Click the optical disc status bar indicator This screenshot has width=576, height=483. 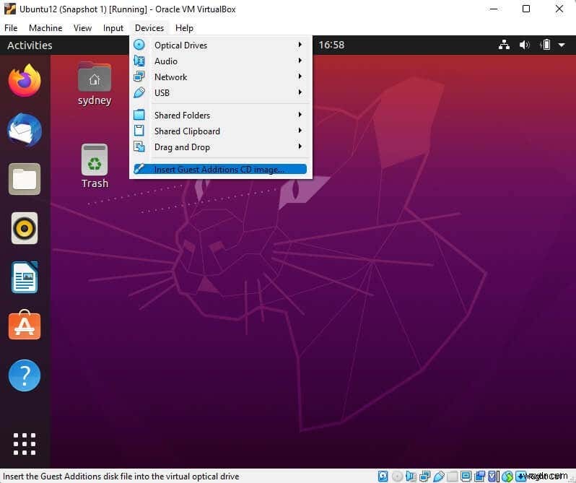(397, 477)
